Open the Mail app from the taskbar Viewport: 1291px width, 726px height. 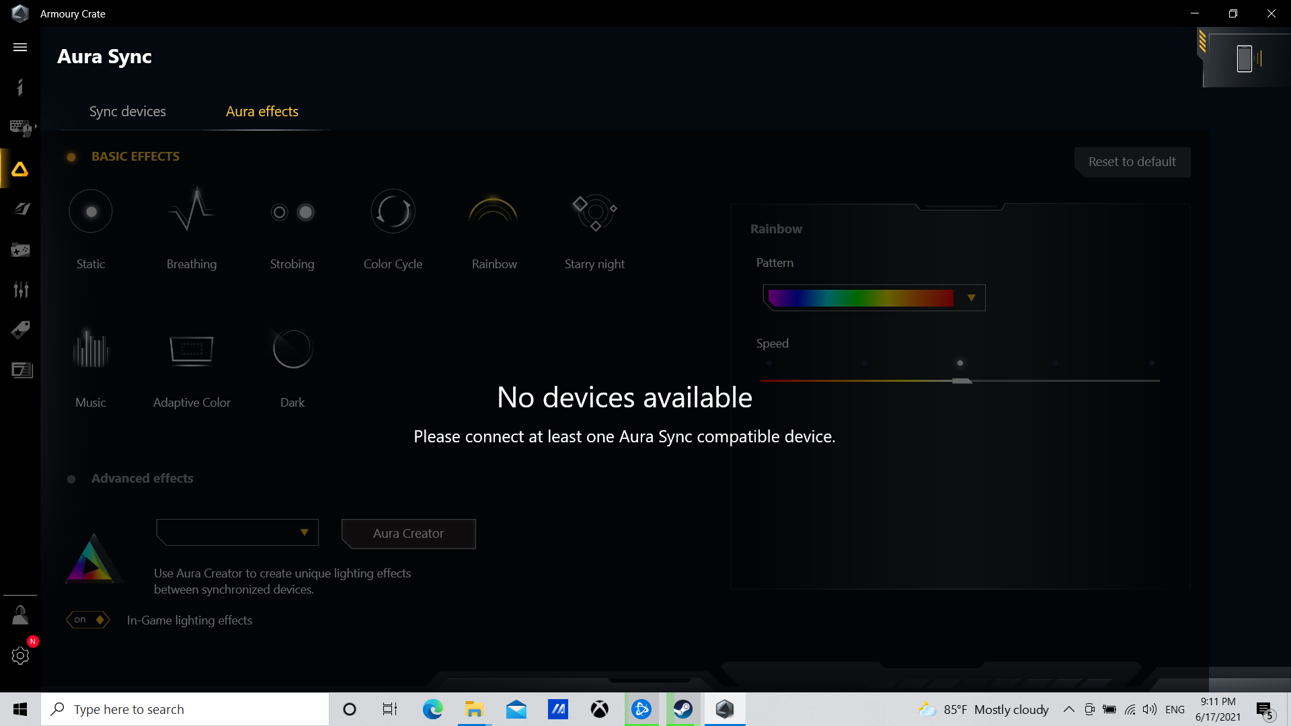click(516, 709)
